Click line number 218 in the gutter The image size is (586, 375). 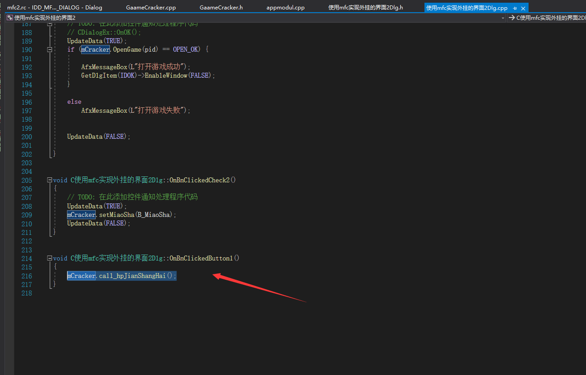[27, 293]
